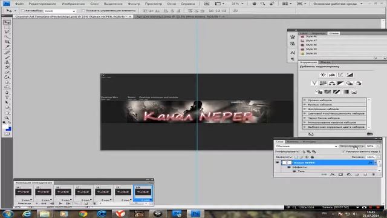Select the Brush tool
This screenshot has width=387, height=218.
coord(7,58)
